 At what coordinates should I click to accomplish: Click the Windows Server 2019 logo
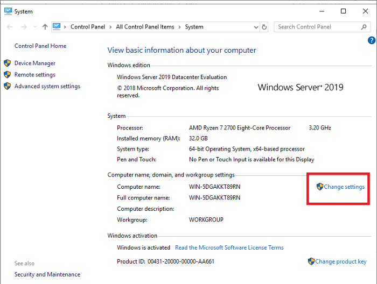coord(301,87)
